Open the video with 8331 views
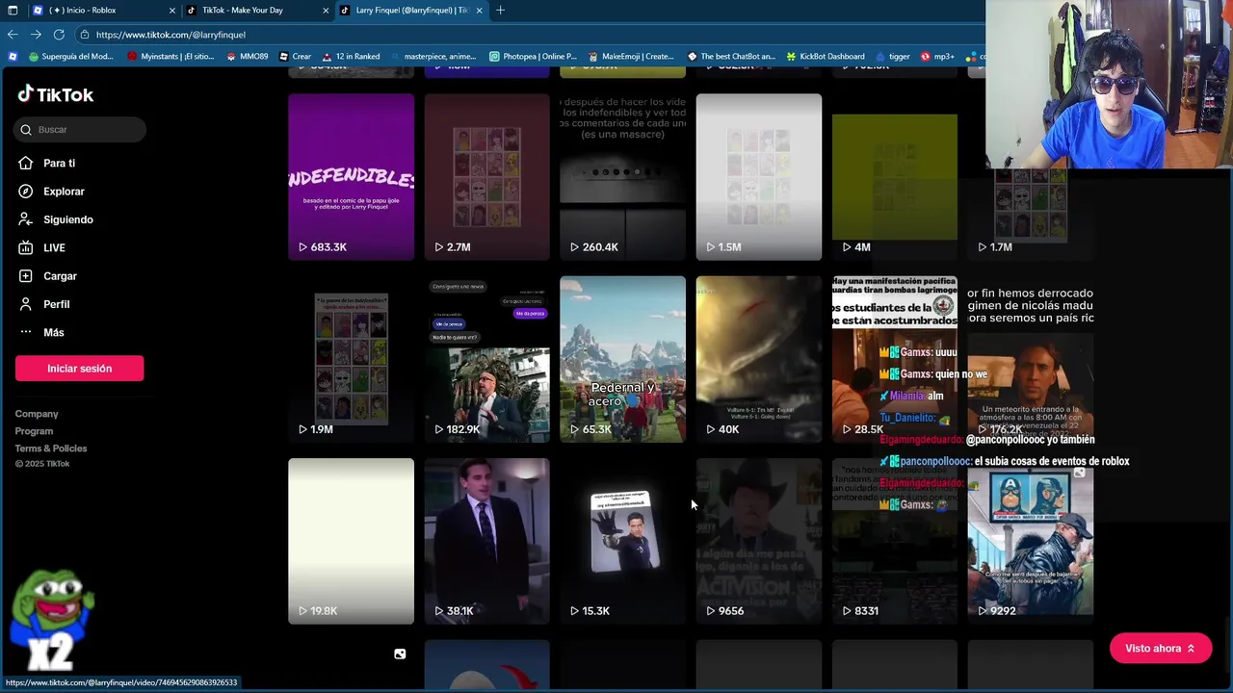1233x693 pixels. click(895, 541)
